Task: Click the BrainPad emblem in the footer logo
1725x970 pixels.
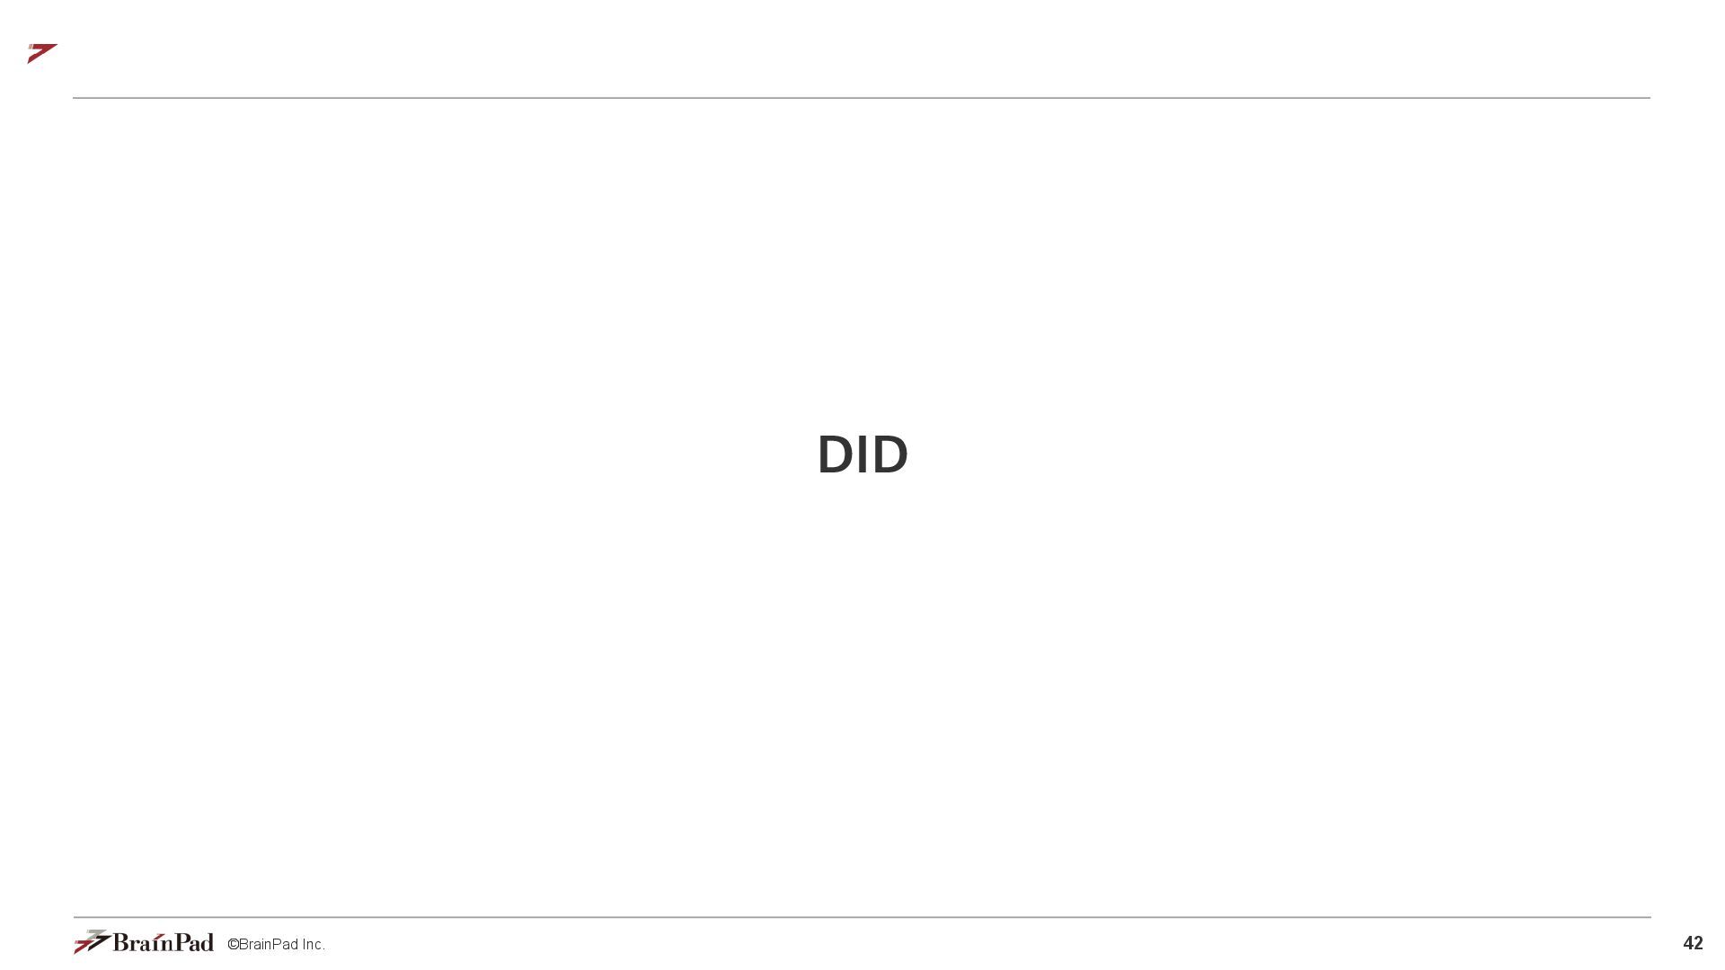Action: [x=93, y=941]
